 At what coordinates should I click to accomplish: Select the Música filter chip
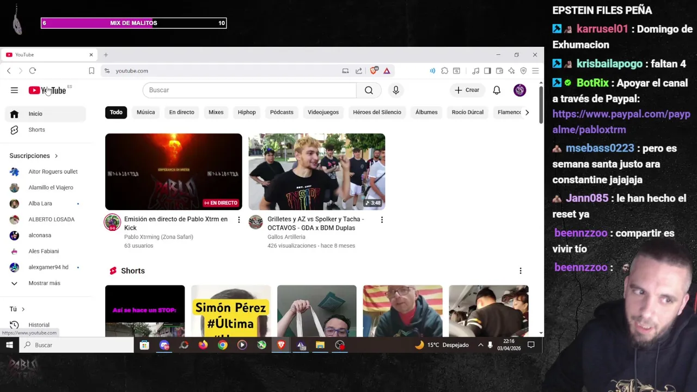[x=145, y=112]
